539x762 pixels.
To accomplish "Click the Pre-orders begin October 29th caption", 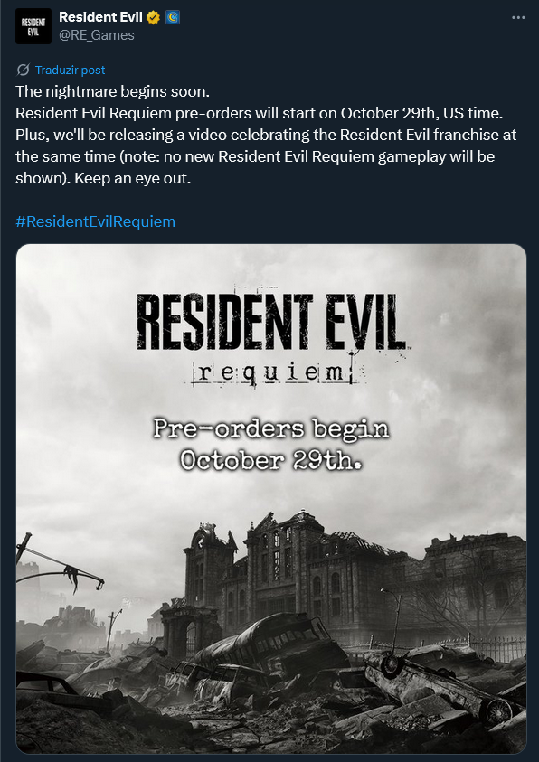I will pyautogui.click(x=271, y=445).
